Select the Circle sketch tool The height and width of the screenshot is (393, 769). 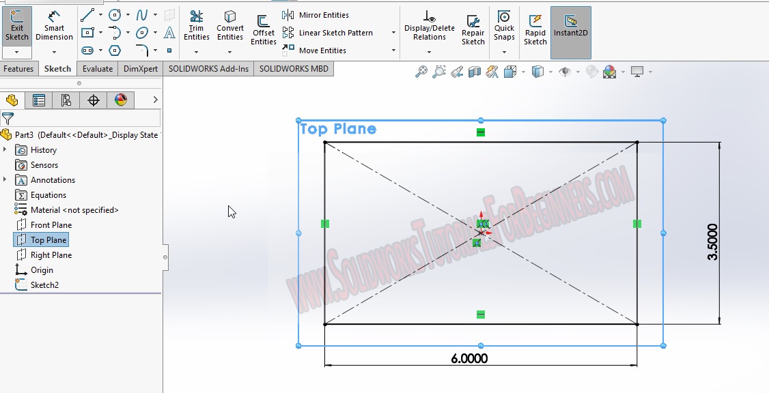[116, 15]
